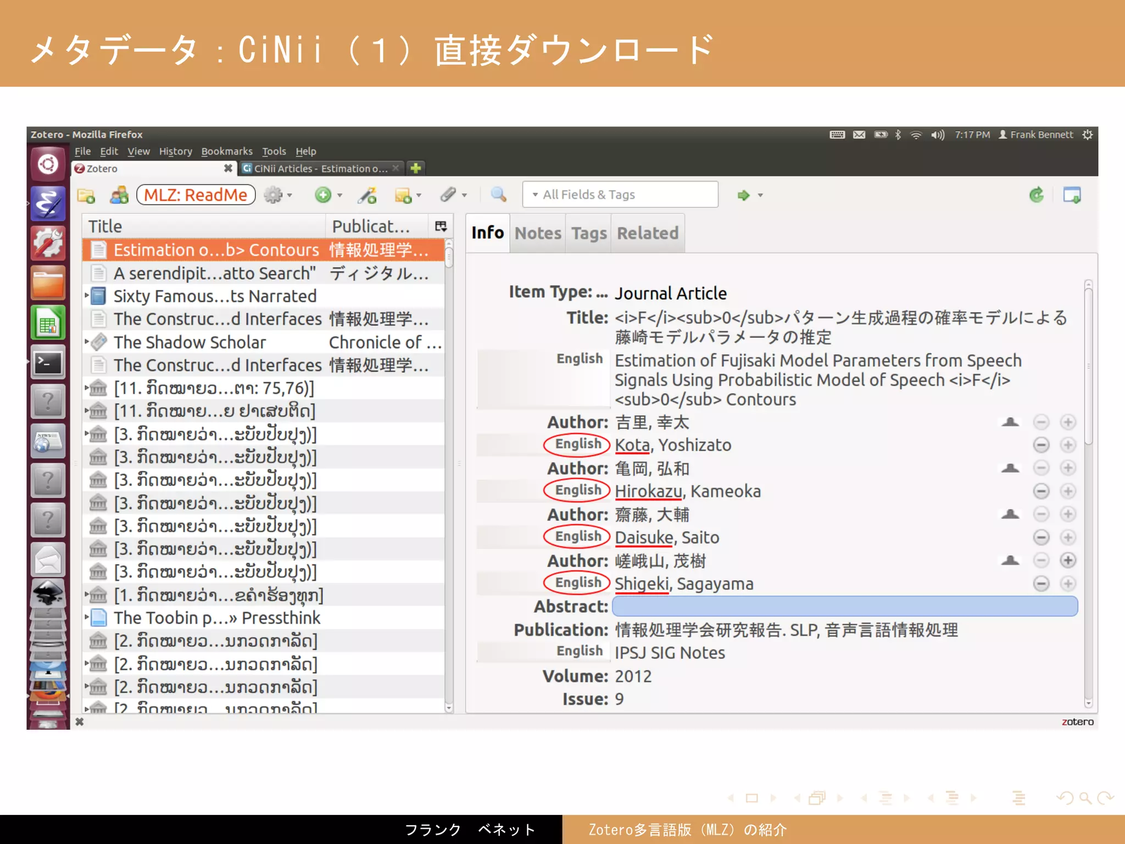Remove the Kota, Yoshizato name variant
The height and width of the screenshot is (844, 1125).
point(1041,445)
